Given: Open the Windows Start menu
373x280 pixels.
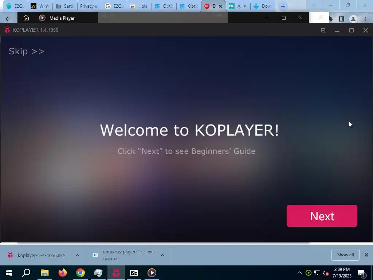Looking at the screenshot, I should (9, 273).
